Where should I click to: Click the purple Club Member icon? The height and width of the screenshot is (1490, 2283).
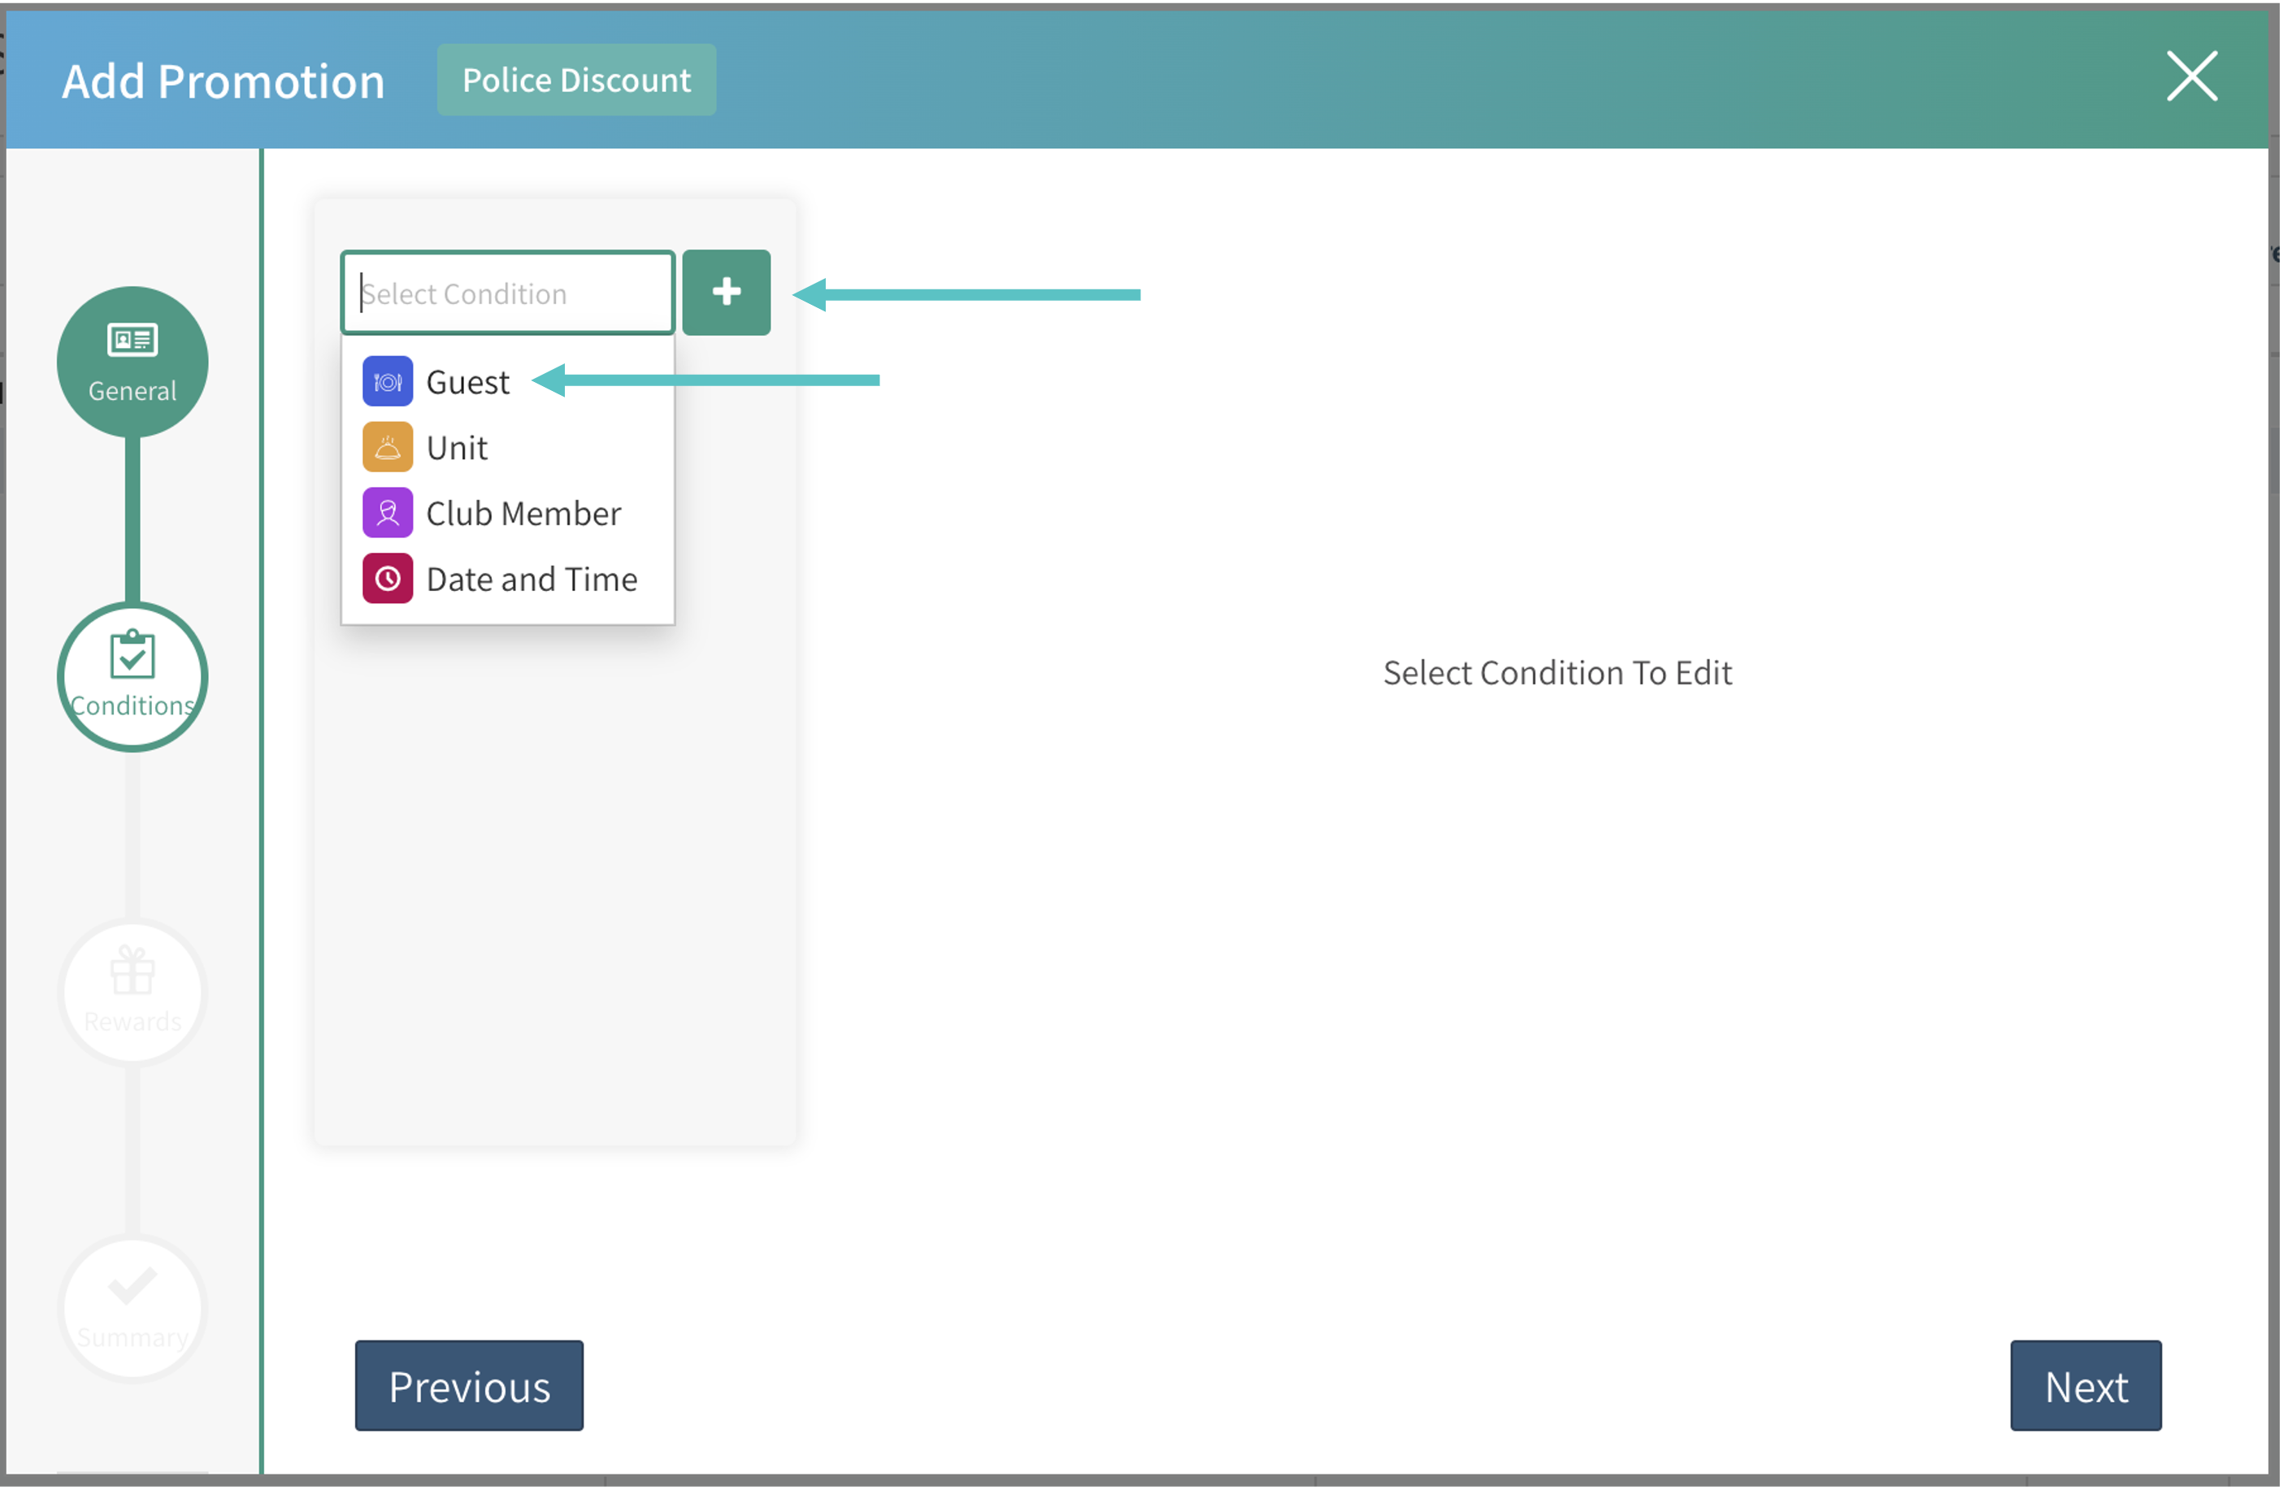click(388, 513)
